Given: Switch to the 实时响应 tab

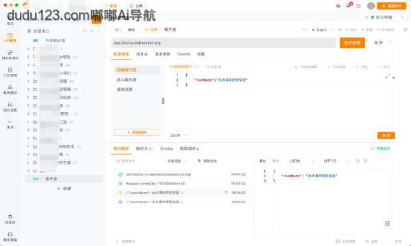Looking at the screenshot, I should tap(121, 148).
